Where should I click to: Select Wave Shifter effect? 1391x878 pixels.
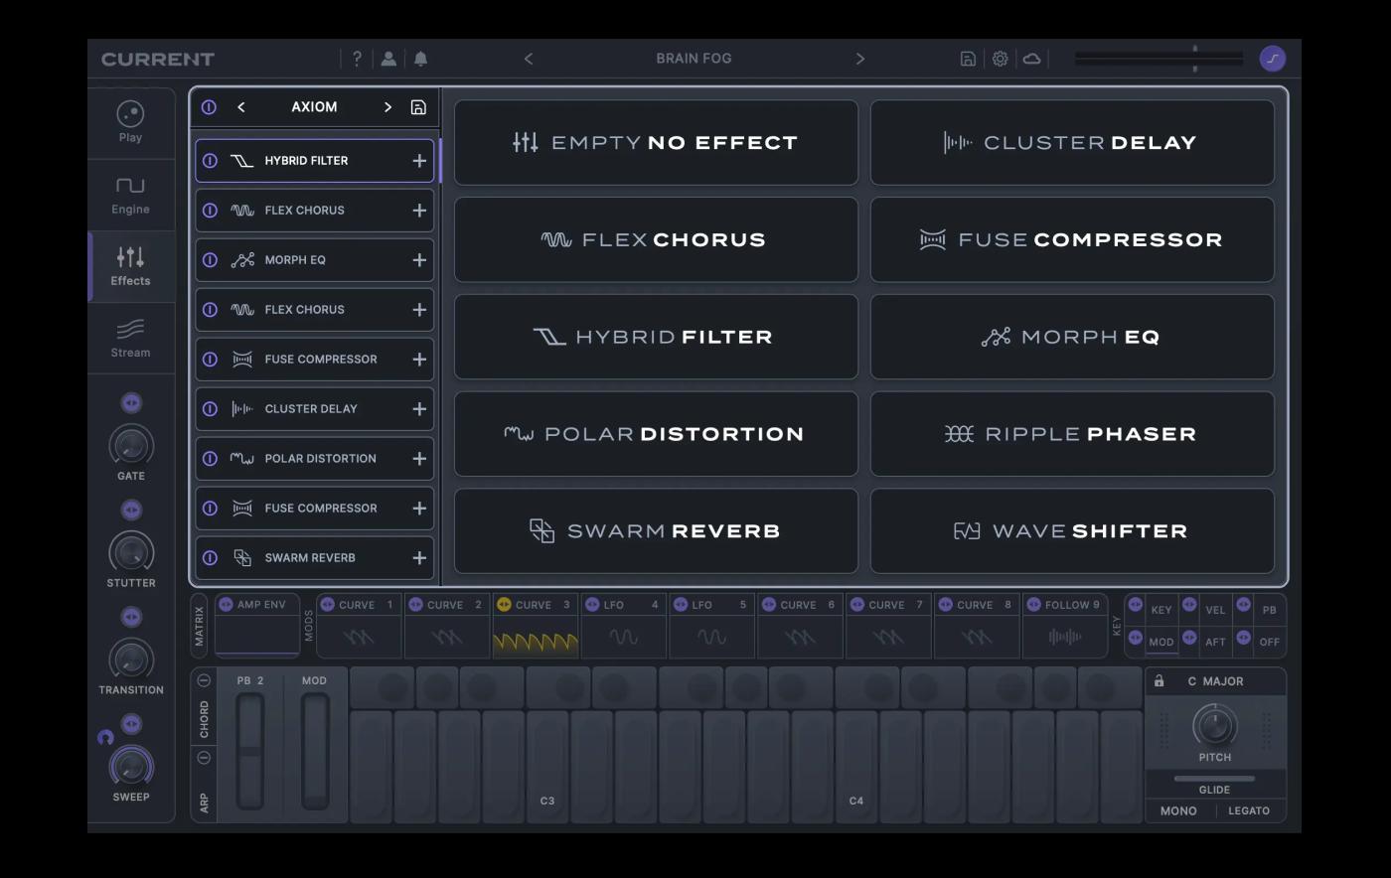(x=1072, y=531)
